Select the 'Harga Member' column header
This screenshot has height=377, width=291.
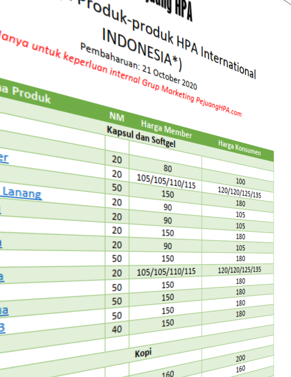[x=166, y=129]
